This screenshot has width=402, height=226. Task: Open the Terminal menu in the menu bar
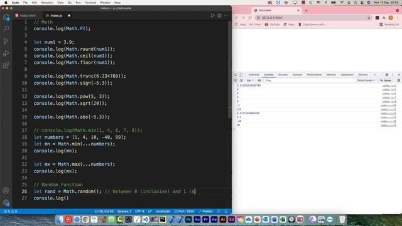[x=90, y=3]
